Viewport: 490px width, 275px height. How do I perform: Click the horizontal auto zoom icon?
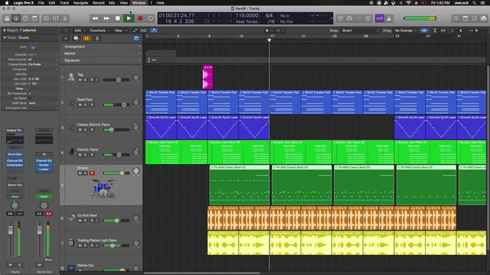443,31
